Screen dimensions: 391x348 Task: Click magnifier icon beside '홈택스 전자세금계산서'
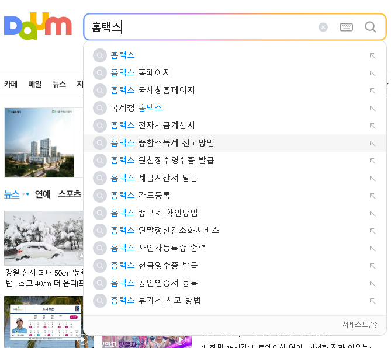point(100,126)
